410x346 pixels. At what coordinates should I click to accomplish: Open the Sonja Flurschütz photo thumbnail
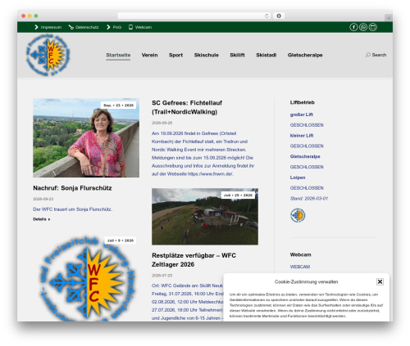[x=86, y=137]
